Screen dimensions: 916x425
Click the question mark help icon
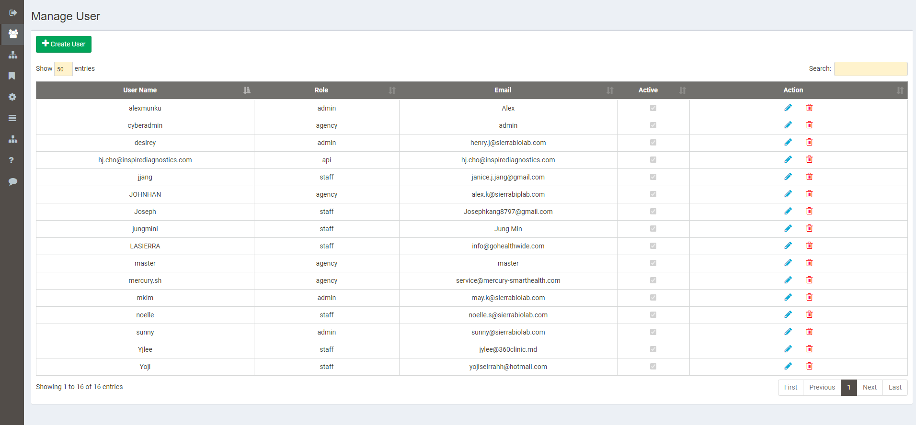[x=12, y=160]
